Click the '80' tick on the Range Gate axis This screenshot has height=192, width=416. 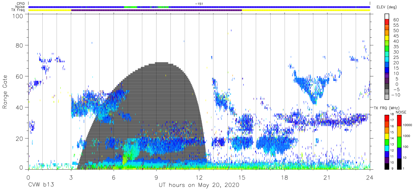[20, 45]
